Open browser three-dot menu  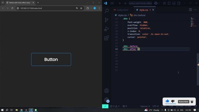(99, 8)
